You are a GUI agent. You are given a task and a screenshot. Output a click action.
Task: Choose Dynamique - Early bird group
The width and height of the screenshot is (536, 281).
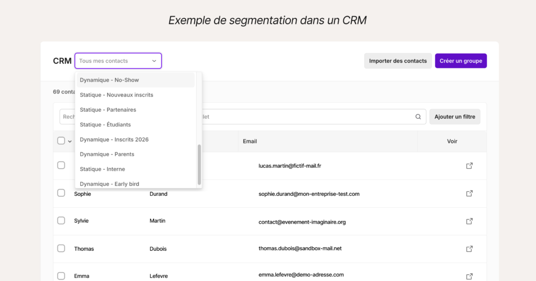[136, 183]
